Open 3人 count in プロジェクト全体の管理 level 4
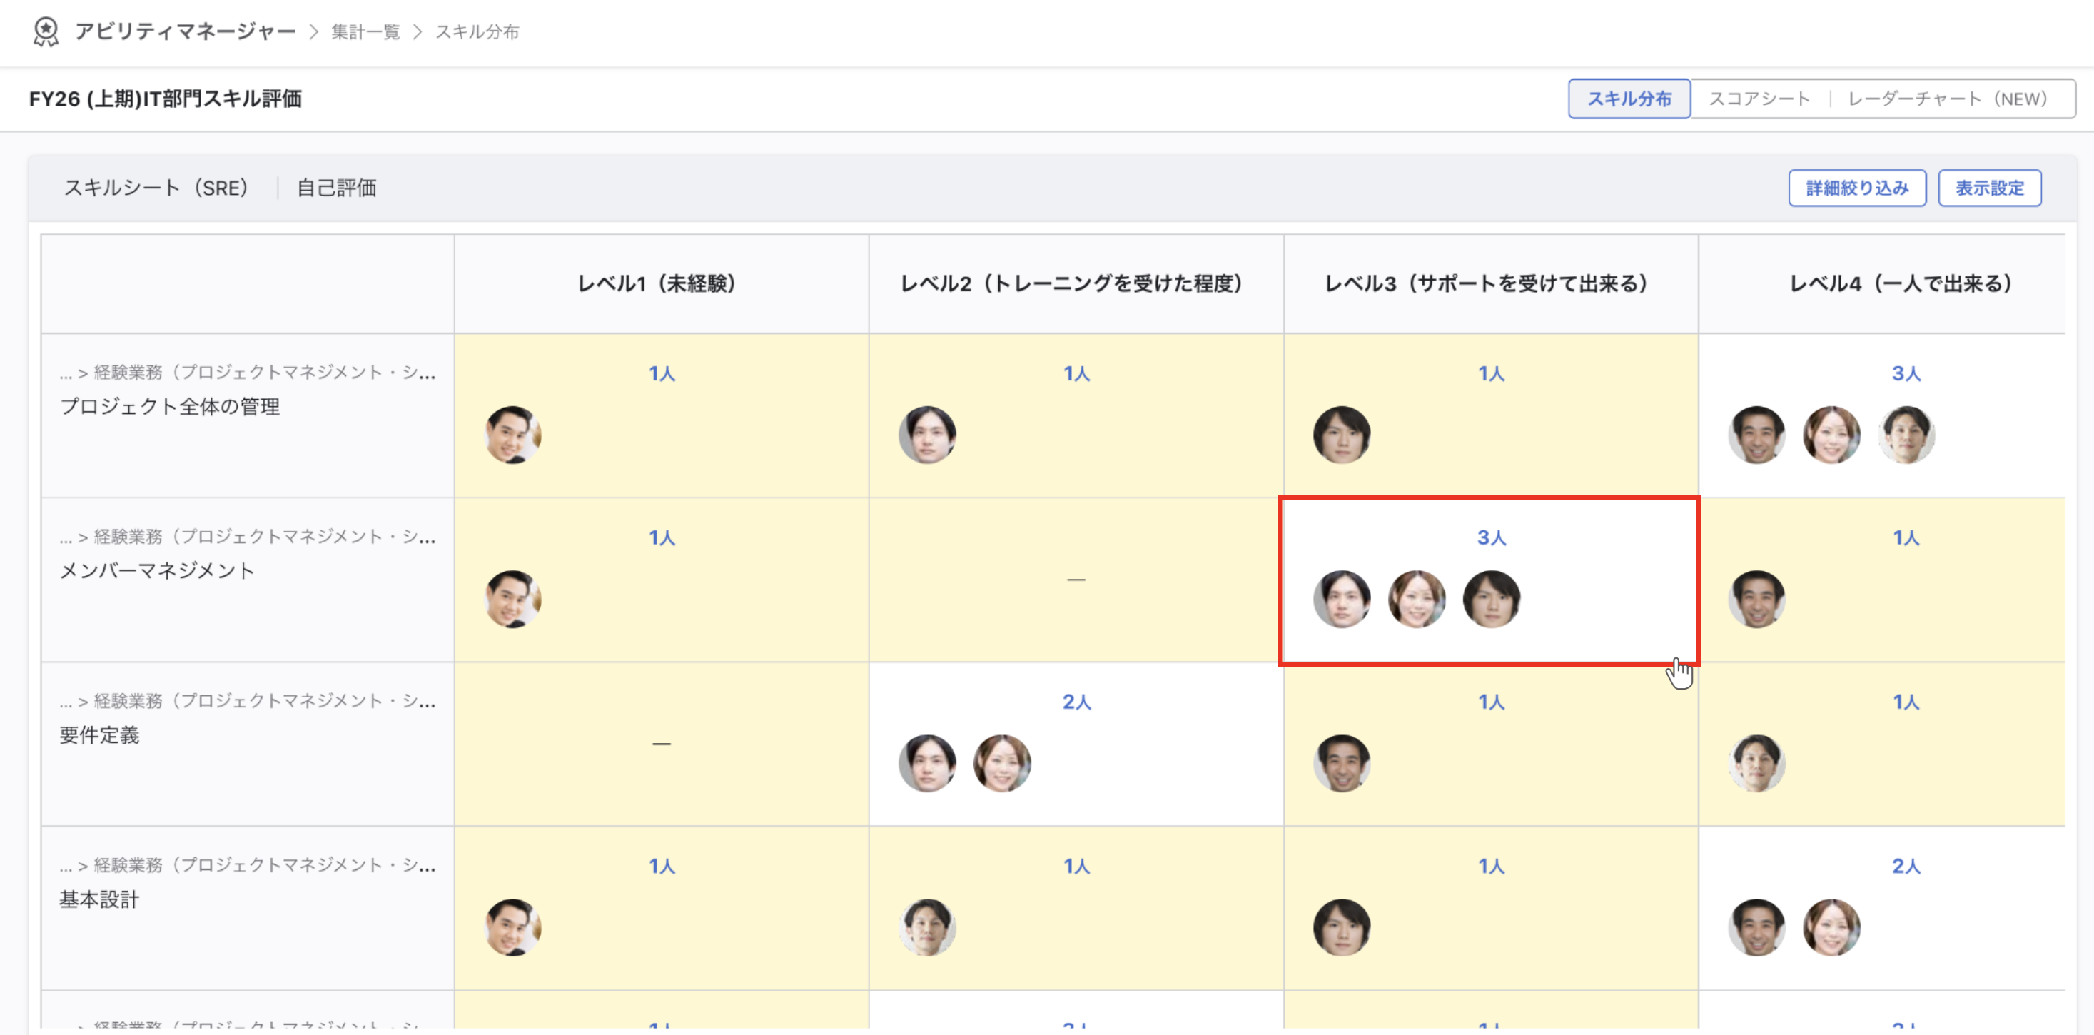This screenshot has width=2094, height=1035. [1906, 373]
